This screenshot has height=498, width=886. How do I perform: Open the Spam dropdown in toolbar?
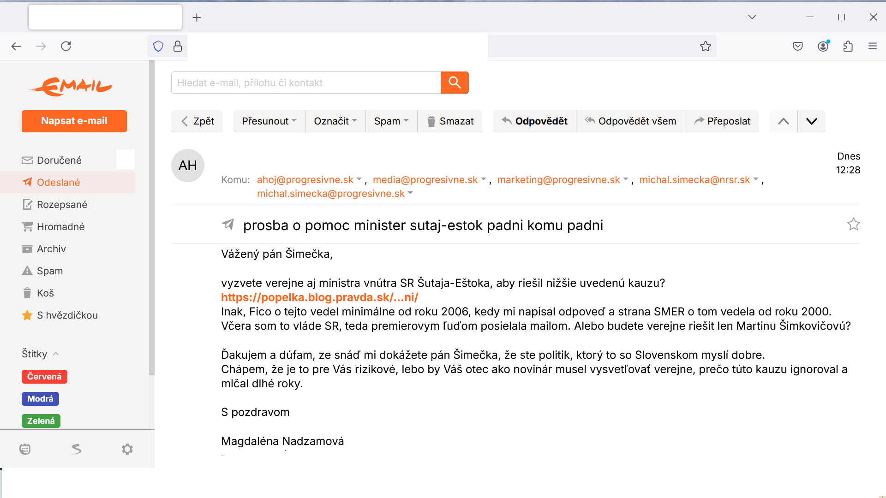(x=391, y=121)
